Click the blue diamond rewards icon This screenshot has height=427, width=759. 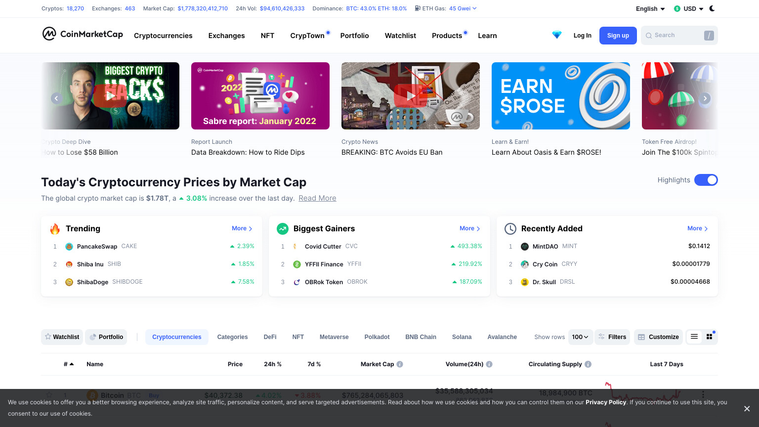tap(557, 35)
